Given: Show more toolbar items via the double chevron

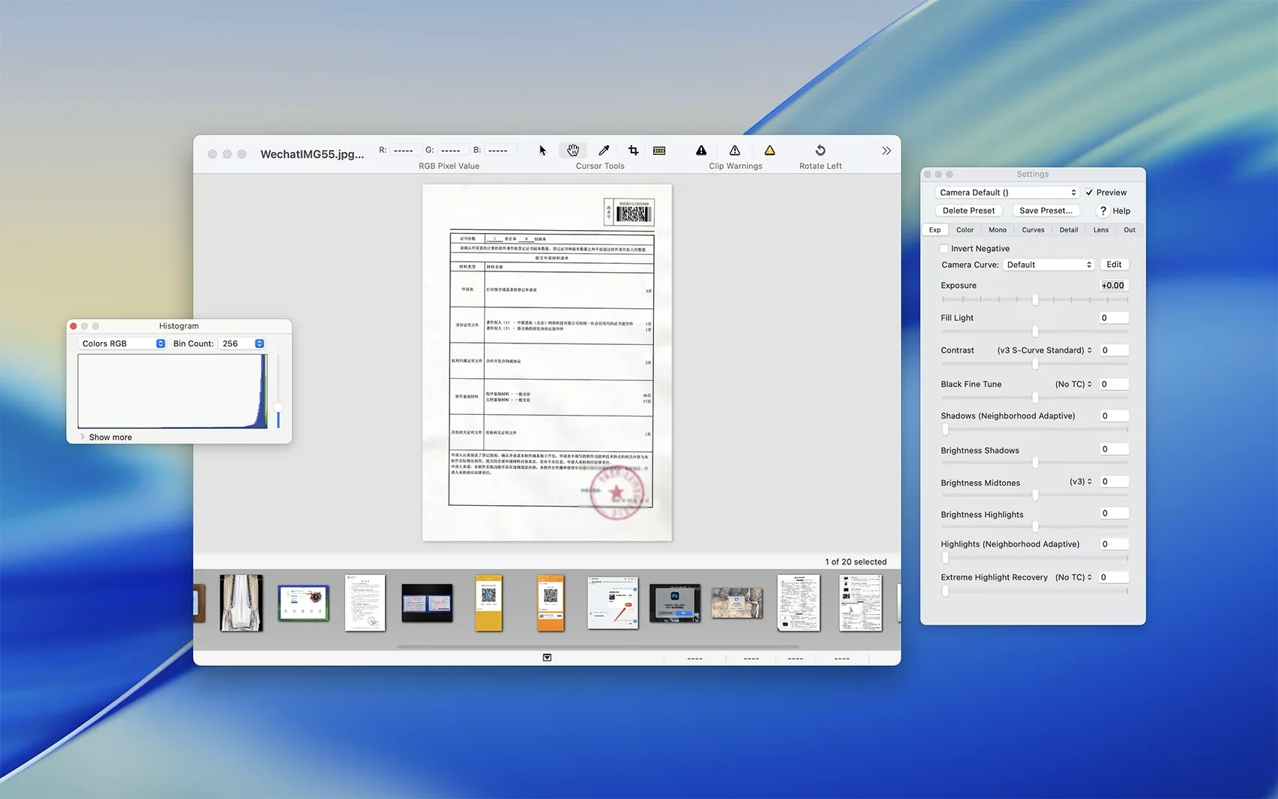Looking at the screenshot, I should coord(886,151).
